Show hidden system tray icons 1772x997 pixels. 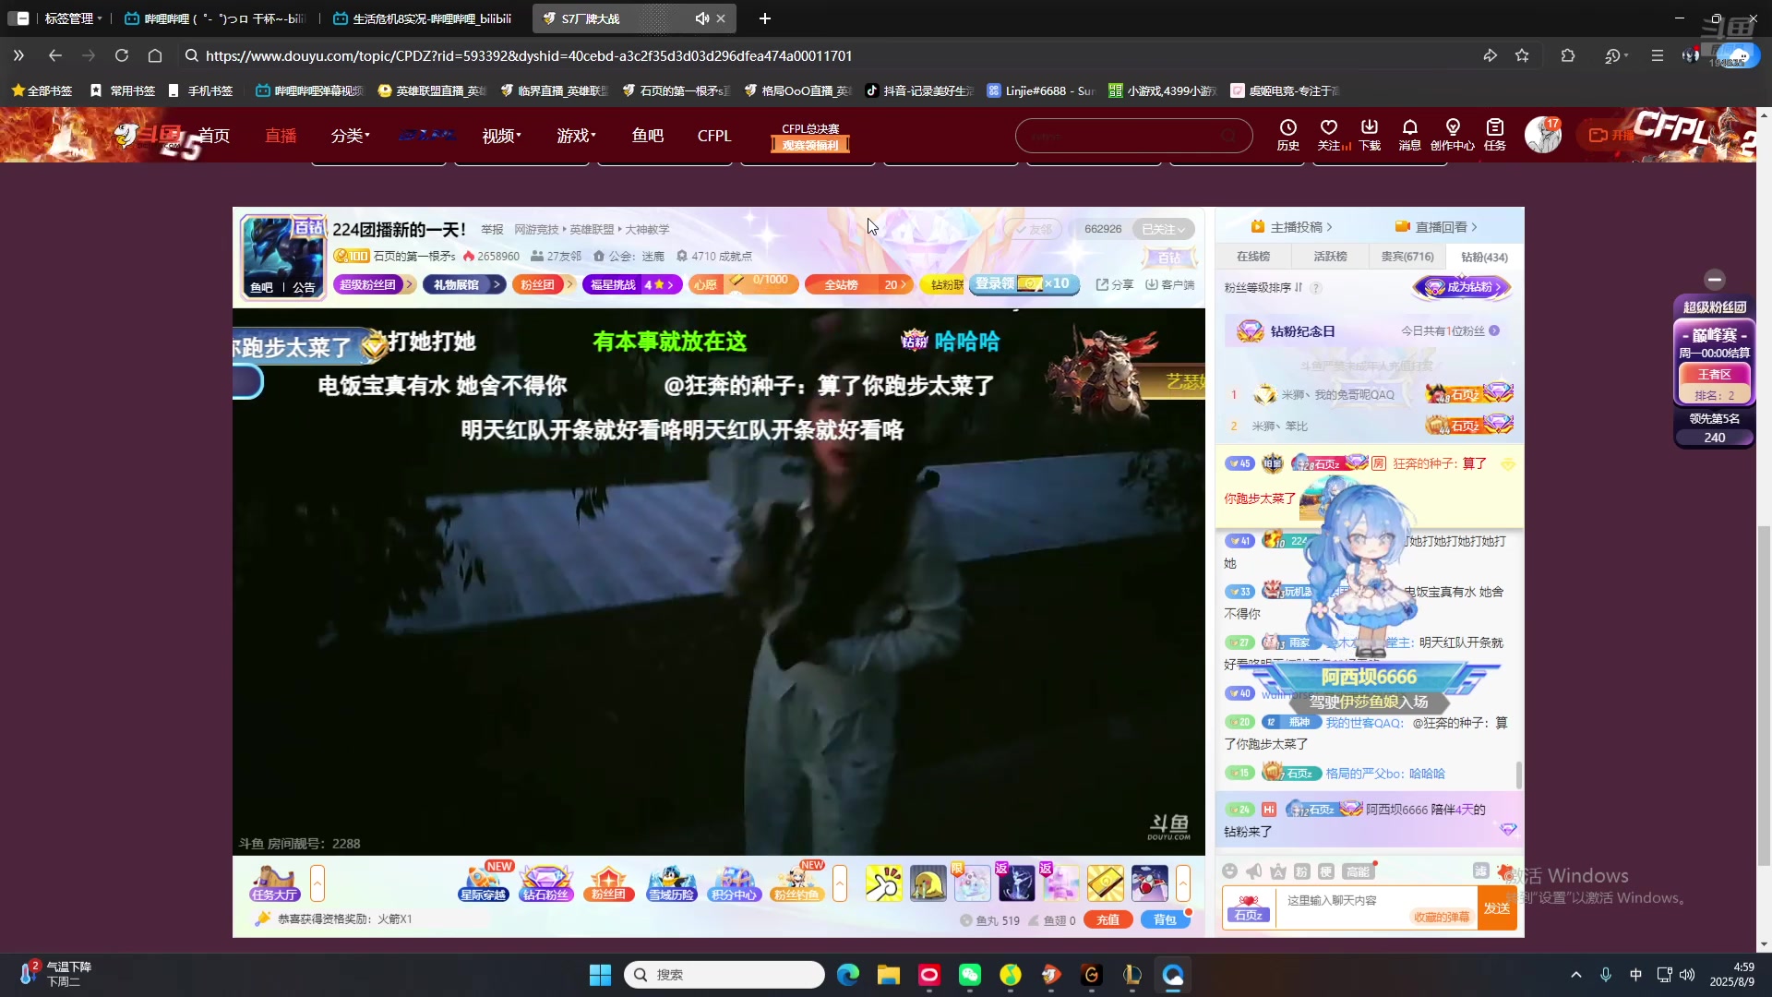pyautogui.click(x=1576, y=975)
